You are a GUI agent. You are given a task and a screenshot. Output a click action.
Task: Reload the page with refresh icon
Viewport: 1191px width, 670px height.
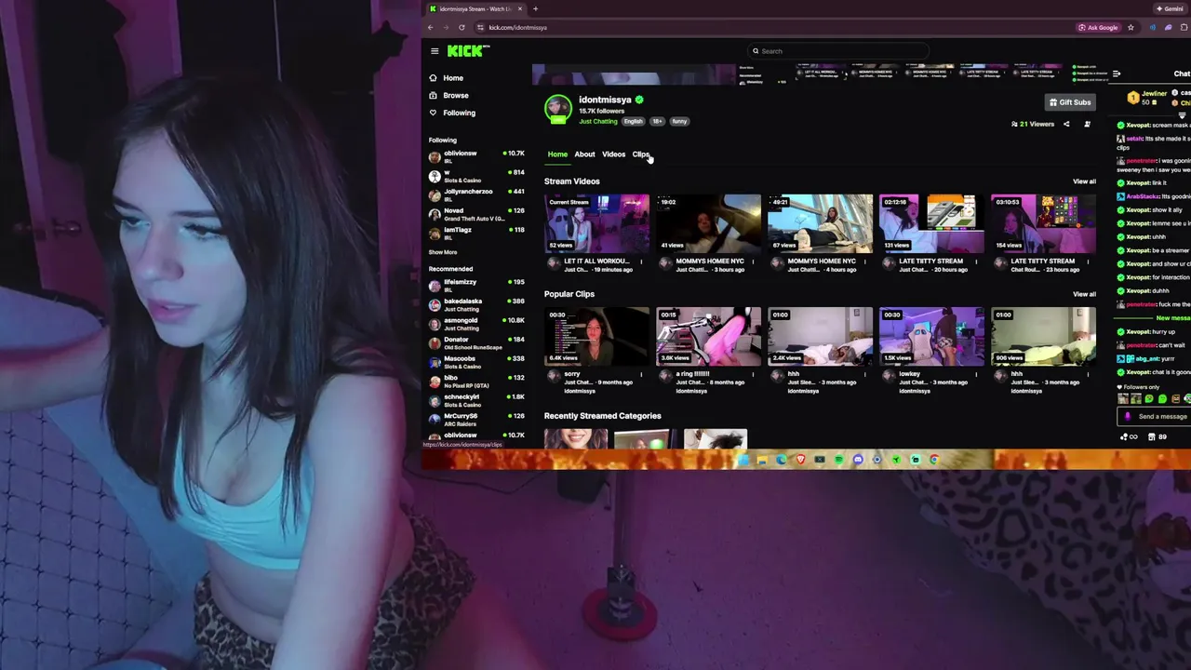(462, 27)
